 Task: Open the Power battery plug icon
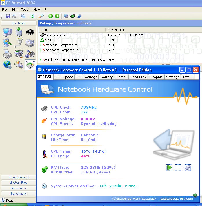pos(19,65)
